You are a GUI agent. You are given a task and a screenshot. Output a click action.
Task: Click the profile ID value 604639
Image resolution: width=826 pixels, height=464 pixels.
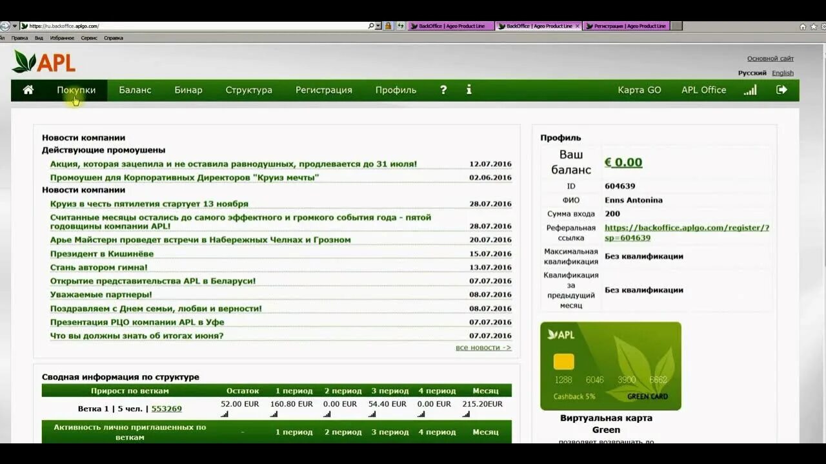tap(619, 186)
